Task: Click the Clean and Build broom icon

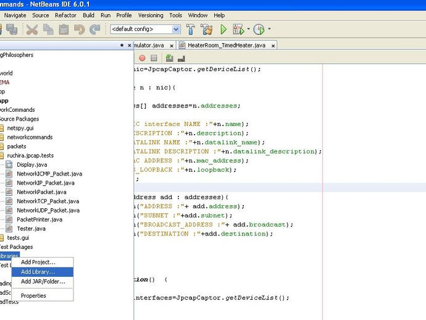Action: tap(206, 29)
